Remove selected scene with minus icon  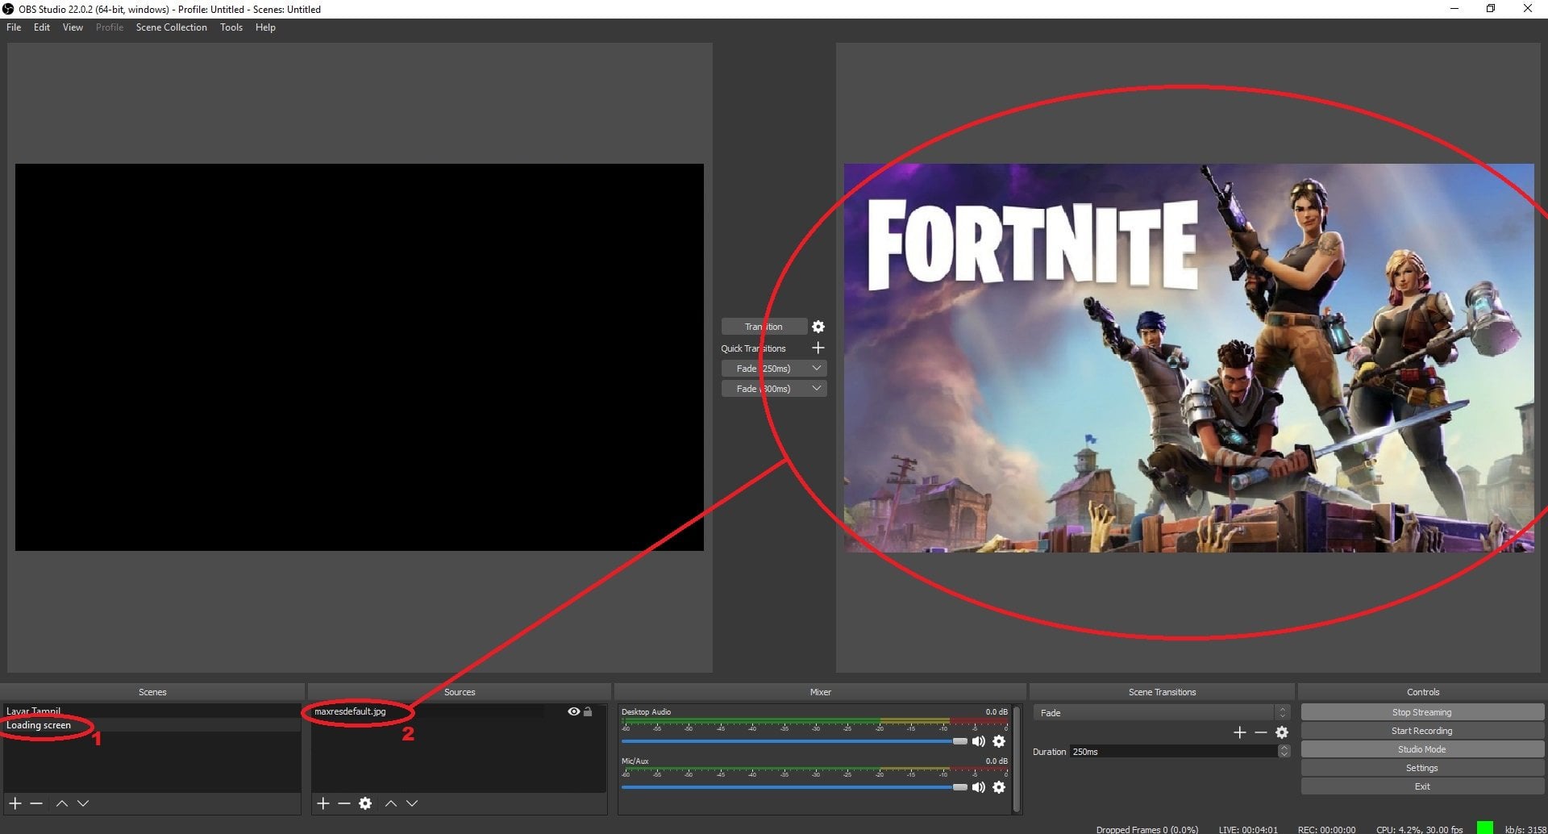point(36,803)
